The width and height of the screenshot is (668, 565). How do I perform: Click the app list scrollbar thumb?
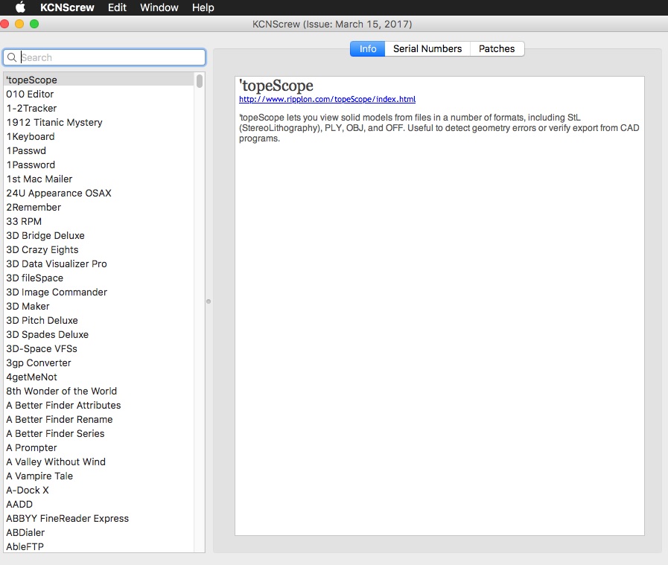200,80
